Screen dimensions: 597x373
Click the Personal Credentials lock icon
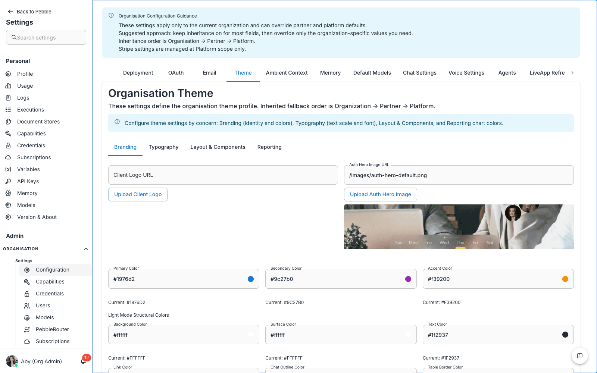tap(8, 145)
